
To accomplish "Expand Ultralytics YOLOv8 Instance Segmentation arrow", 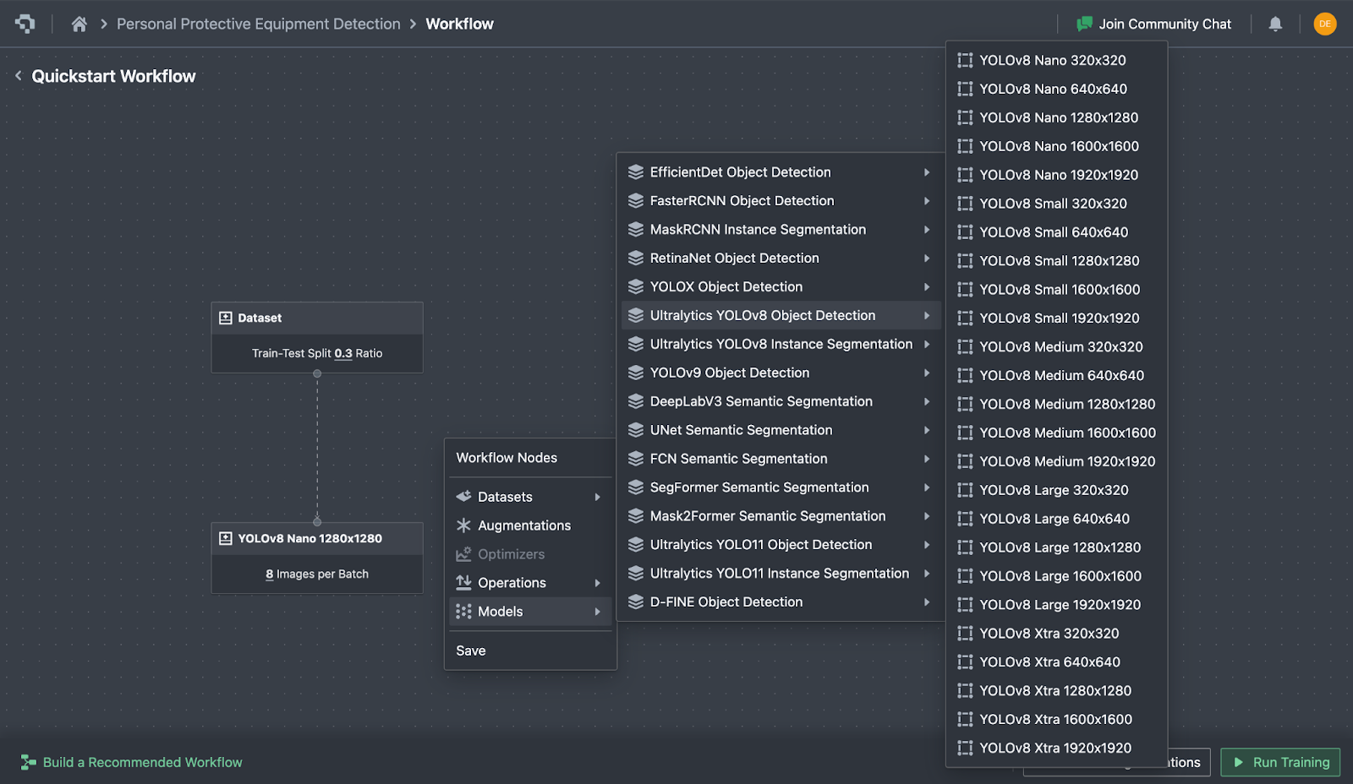I will (927, 345).
